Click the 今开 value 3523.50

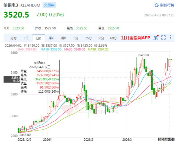tap(18, 28)
